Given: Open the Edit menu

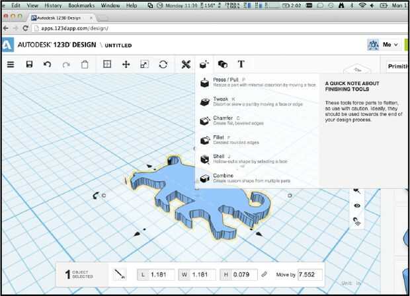Looking at the screenshot, I should point(16,5).
